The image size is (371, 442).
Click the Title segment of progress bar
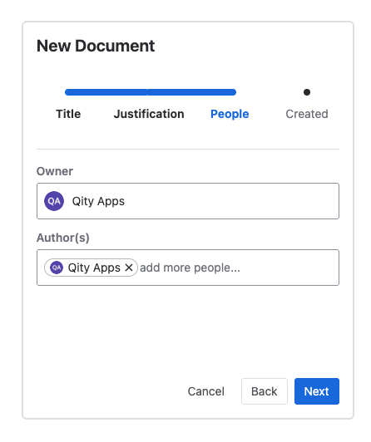click(x=106, y=92)
